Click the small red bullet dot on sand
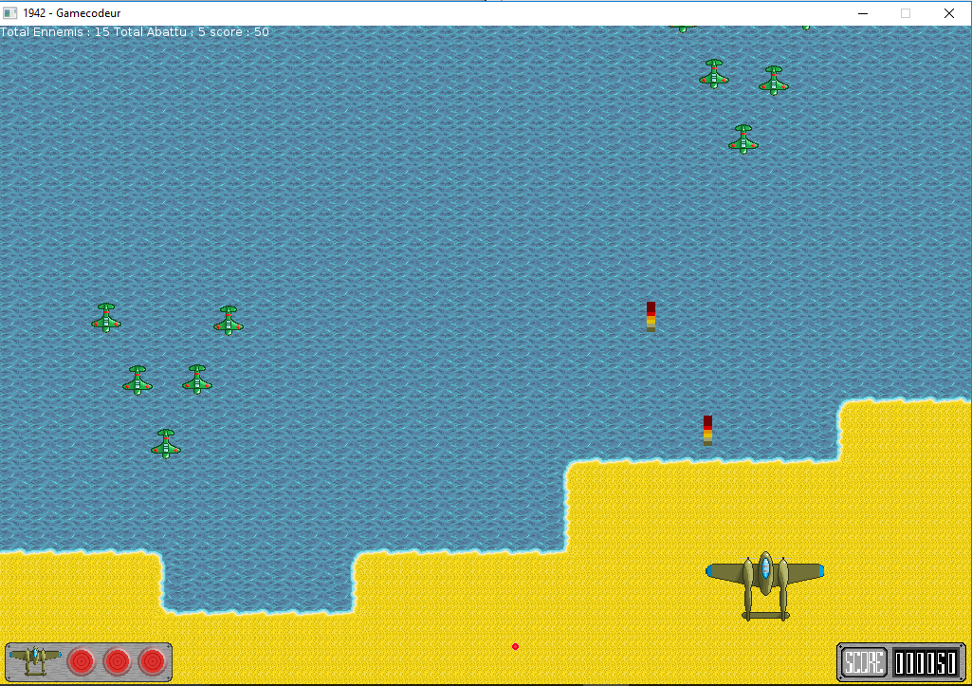The width and height of the screenshot is (972, 686). pos(515,646)
